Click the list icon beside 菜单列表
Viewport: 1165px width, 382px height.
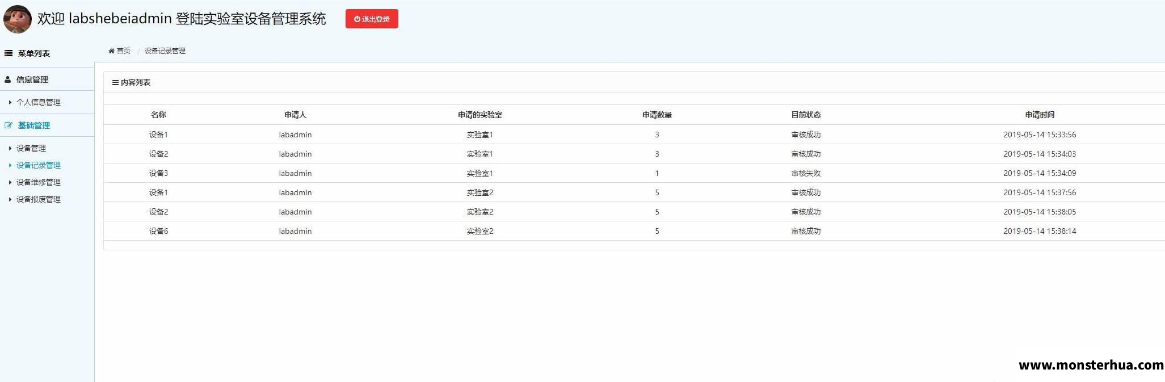coord(9,53)
